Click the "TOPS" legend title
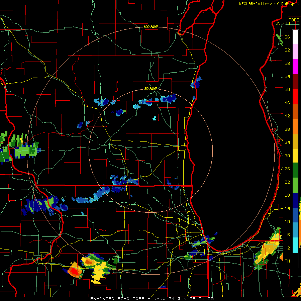The image size is (301, 301). coord(294,20)
